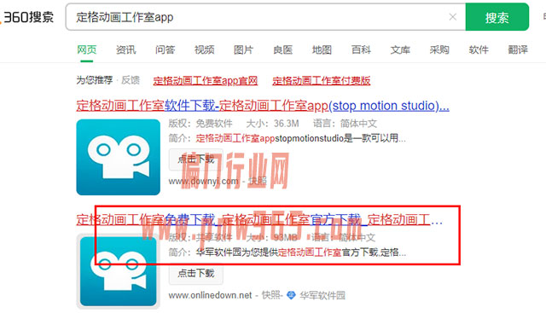
Task: Click the www.downyi.com URL text
Action: click(x=203, y=182)
